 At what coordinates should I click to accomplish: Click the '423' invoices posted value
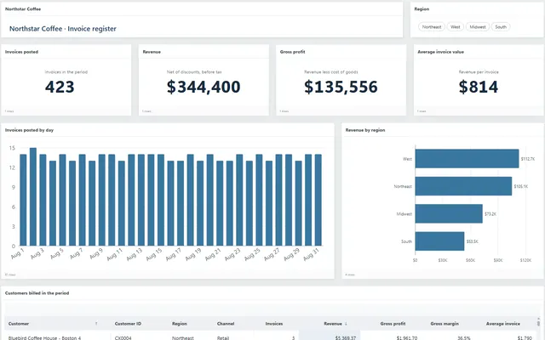[x=60, y=87]
